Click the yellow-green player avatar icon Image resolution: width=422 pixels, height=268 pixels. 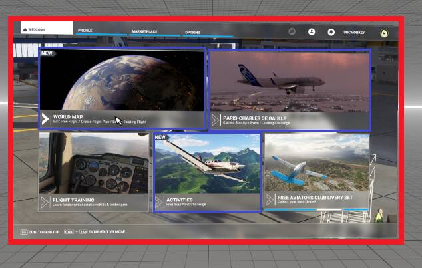coord(384,33)
